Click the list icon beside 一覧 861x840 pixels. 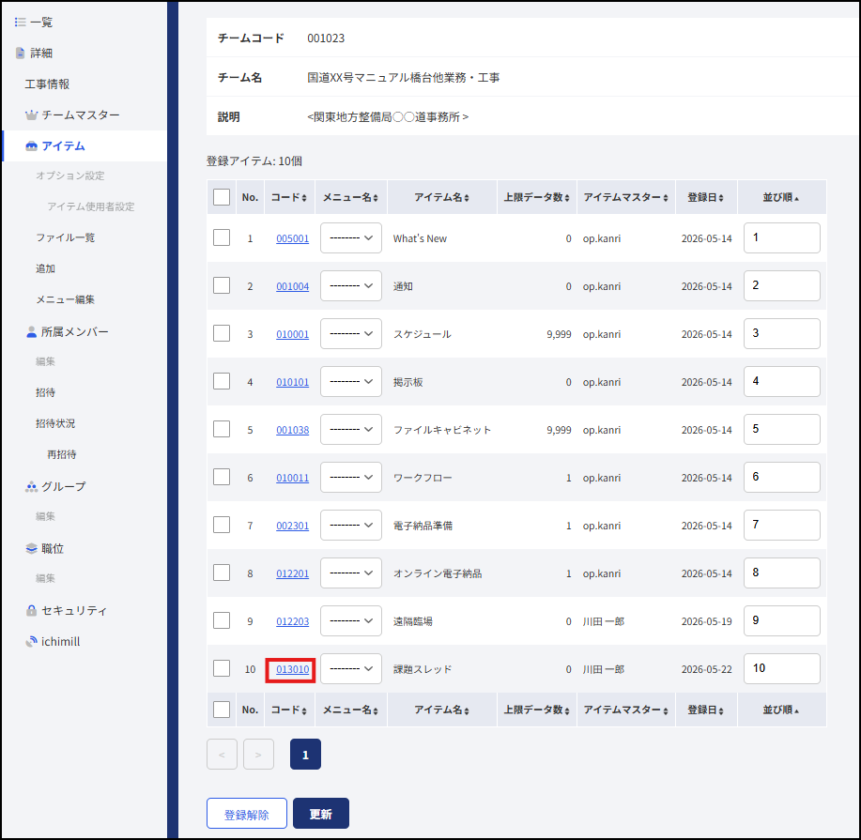tap(21, 22)
